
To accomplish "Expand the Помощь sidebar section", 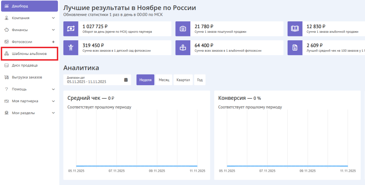I will [53, 89].
